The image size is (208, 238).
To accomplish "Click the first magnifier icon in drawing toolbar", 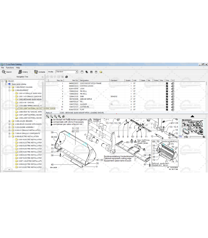I will 48,116.
